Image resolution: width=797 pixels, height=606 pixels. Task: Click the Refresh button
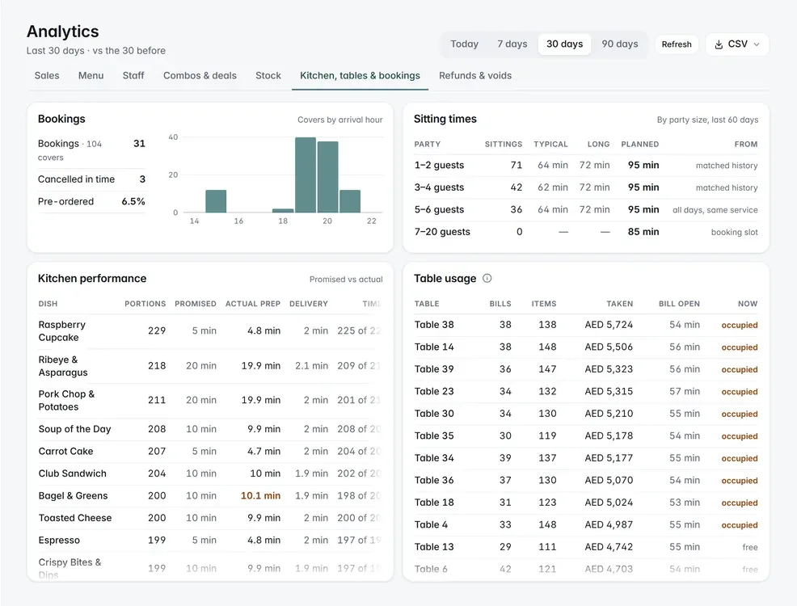(x=677, y=44)
